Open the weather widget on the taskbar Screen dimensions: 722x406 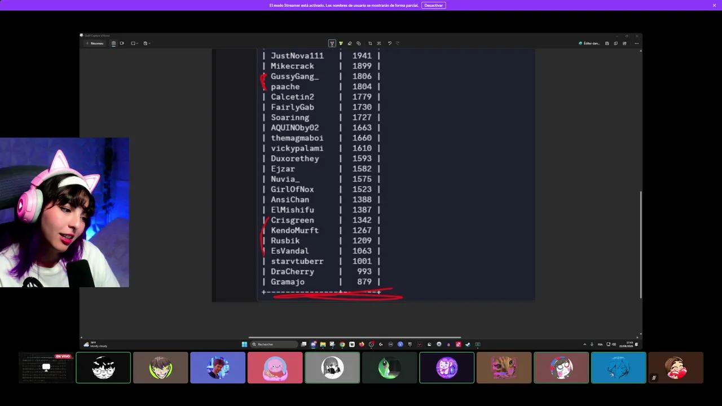(95, 344)
